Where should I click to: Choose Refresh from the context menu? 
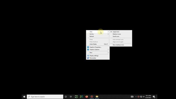98,36
